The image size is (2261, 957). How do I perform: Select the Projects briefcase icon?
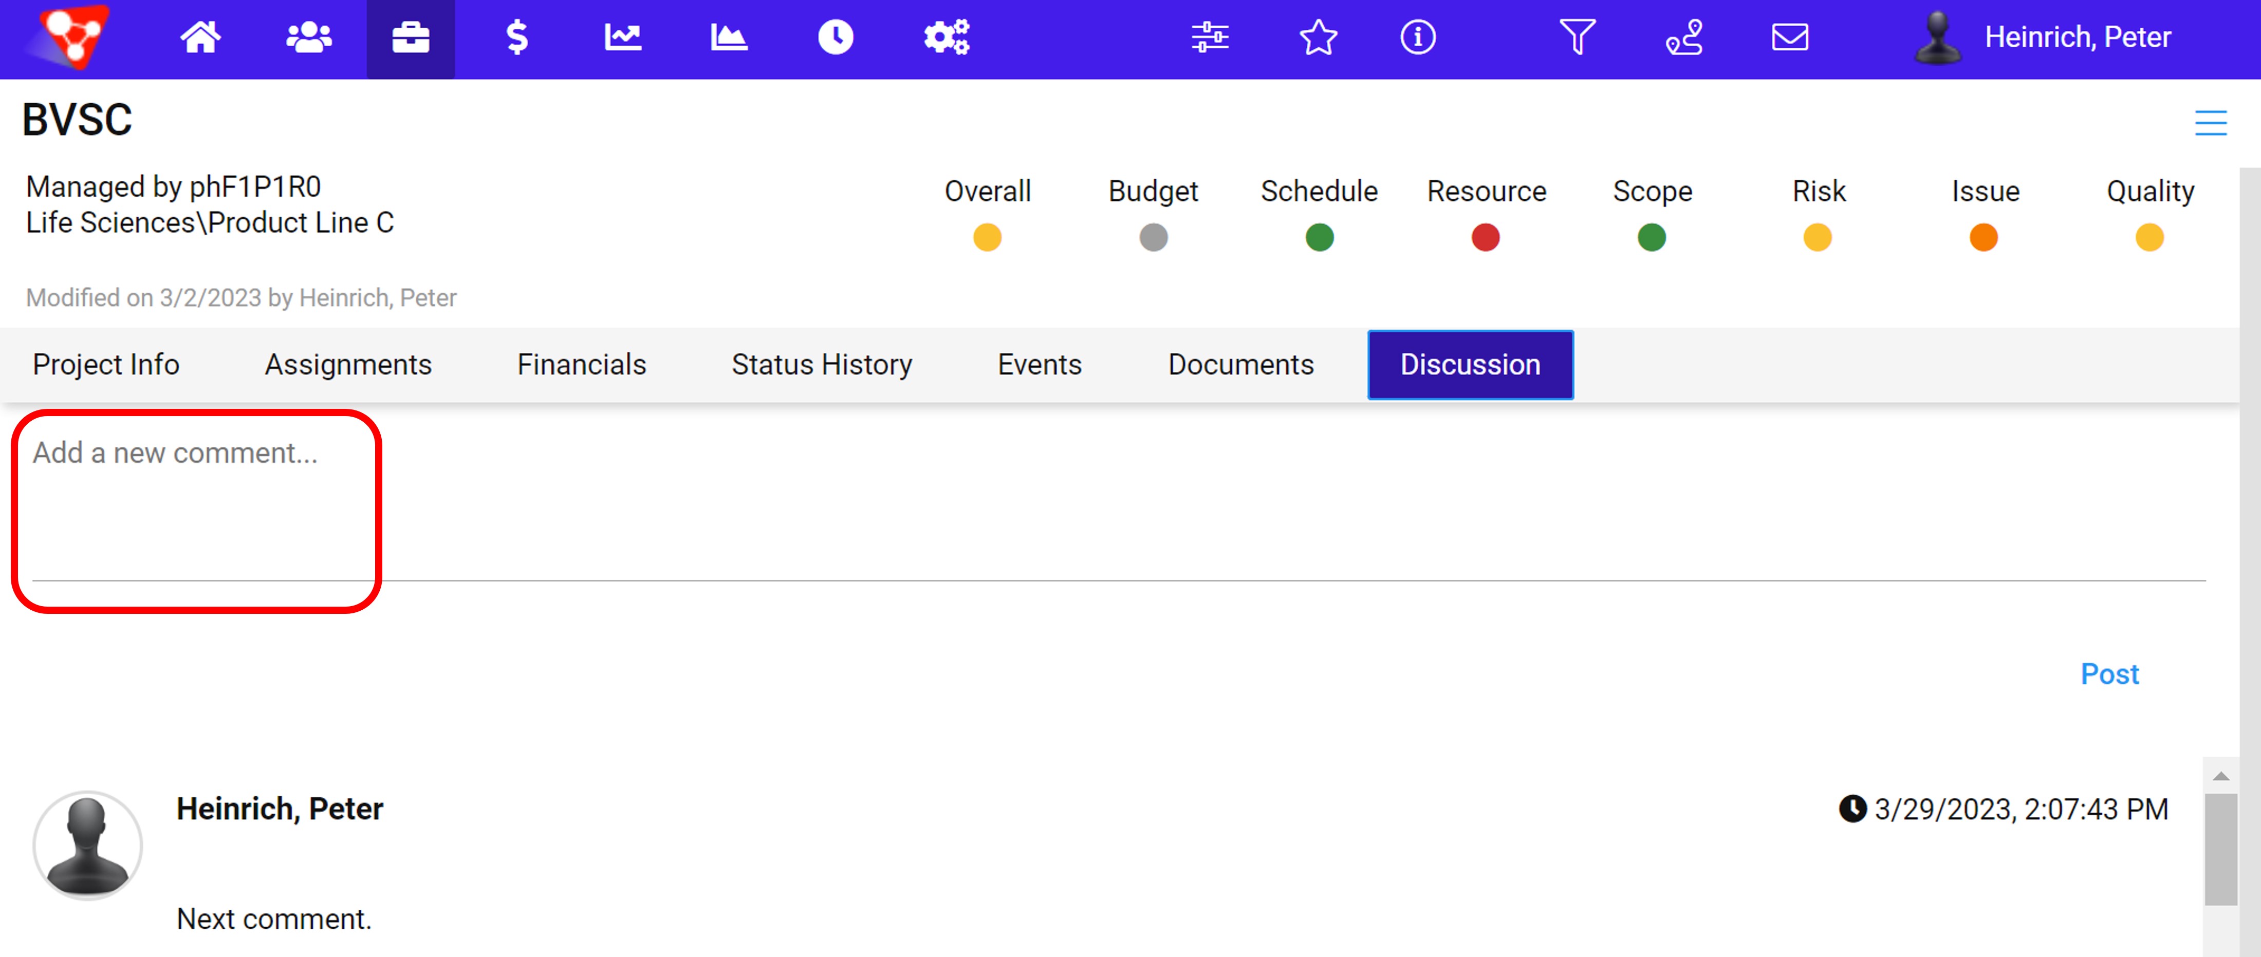pyautogui.click(x=410, y=37)
